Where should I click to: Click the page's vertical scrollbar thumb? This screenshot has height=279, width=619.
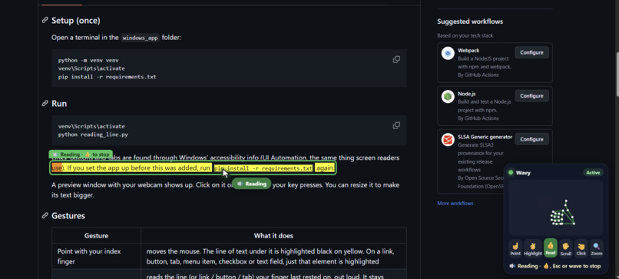(x=617, y=74)
